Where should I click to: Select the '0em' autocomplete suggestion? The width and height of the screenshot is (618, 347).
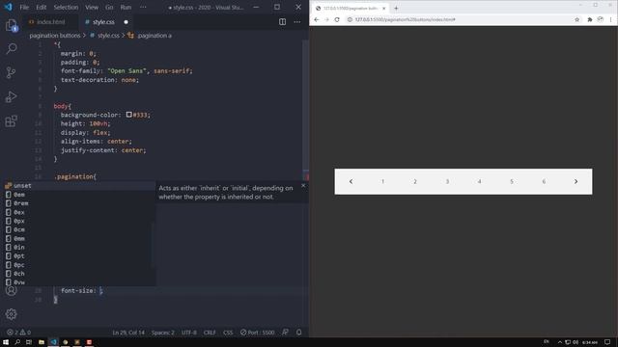[x=78, y=195]
